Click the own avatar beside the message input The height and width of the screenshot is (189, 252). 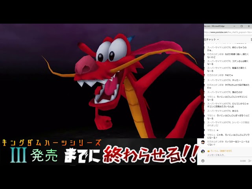[x=203, y=151]
